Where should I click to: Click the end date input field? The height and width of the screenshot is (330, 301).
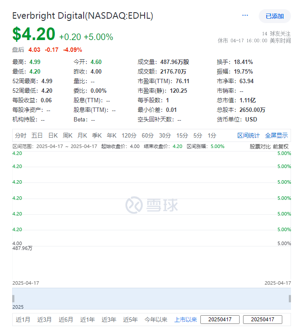tap(263, 320)
